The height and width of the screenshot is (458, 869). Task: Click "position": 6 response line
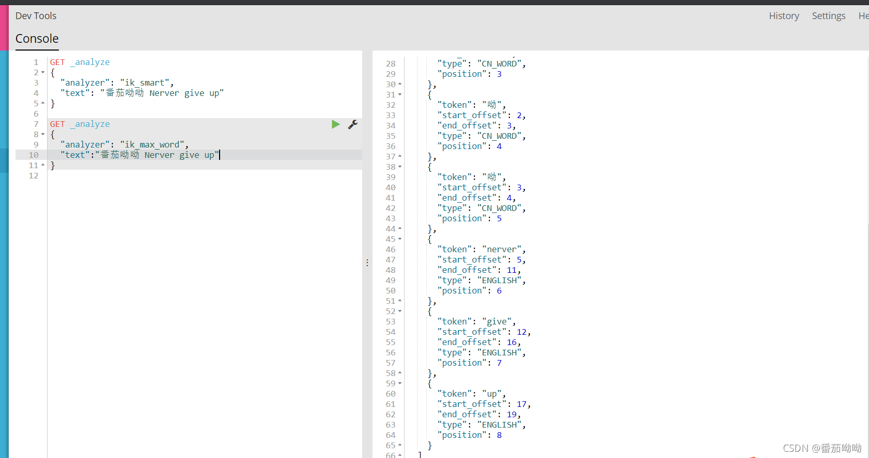pos(470,291)
